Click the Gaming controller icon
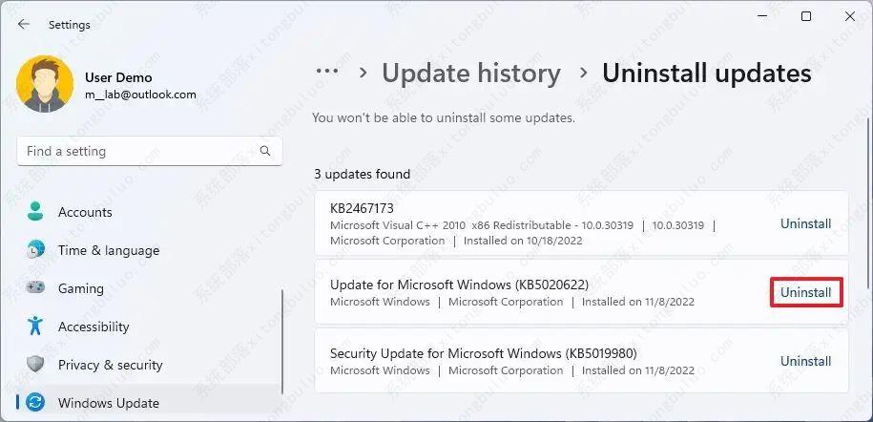Viewport: 873px width, 422px height. click(x=35, y=288)
